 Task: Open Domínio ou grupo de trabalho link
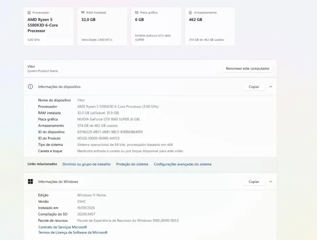(x=86, y=164)
